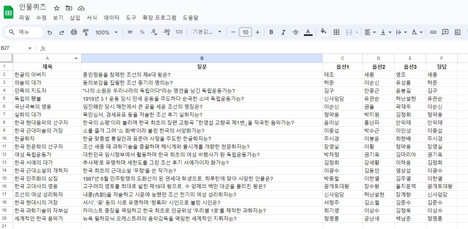Click the name box showing B27
The height and width of the screenshot is (229, 468).
click(13, 48)
